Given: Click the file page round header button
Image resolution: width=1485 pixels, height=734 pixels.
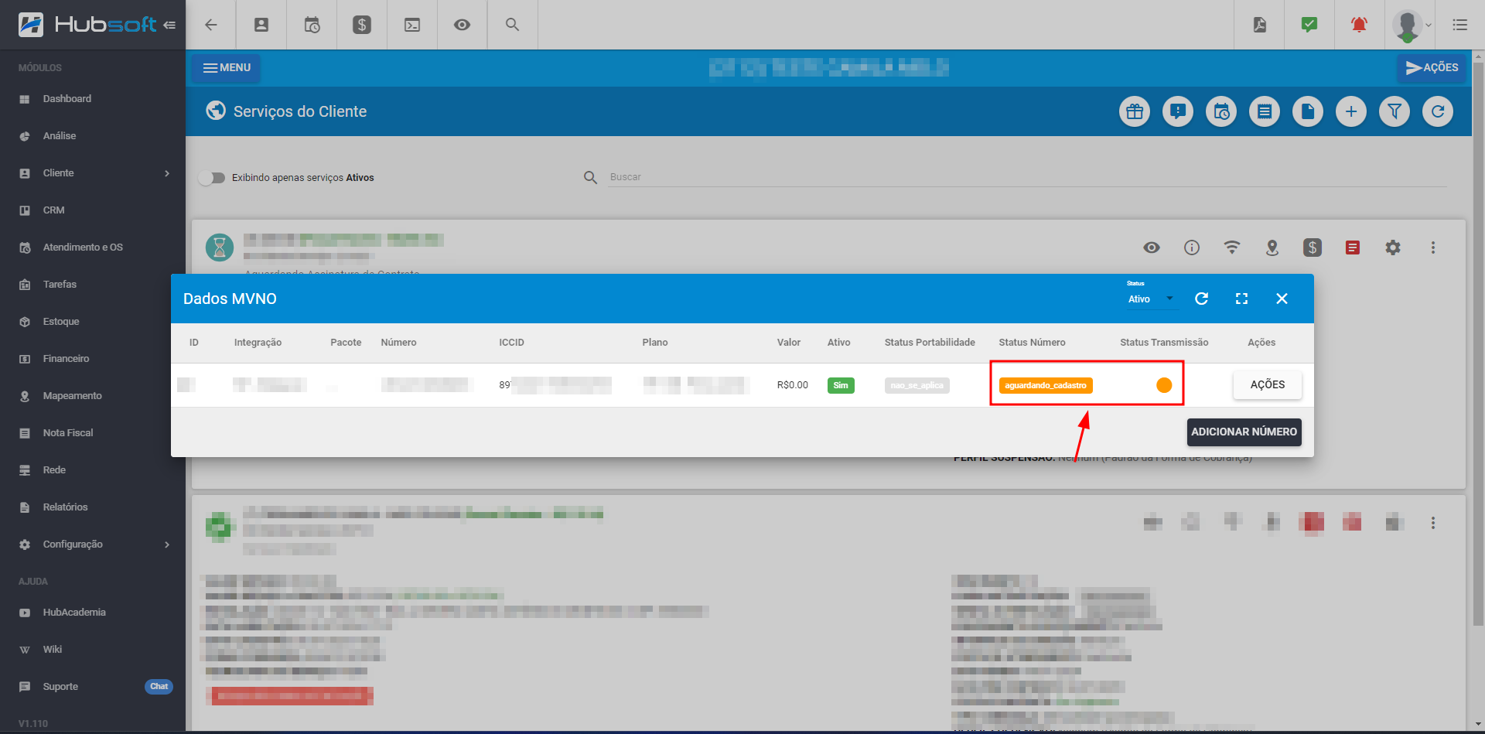Looking at the screenshot, I should [1308, 111].
